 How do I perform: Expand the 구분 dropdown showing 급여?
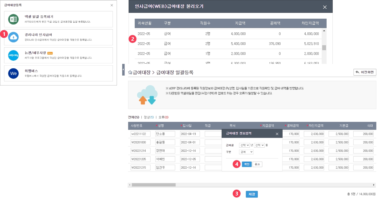click(246, 152)
